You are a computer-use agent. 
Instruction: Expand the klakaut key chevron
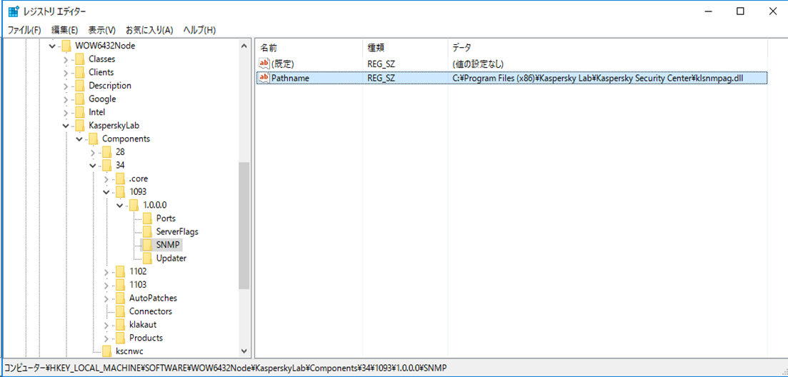(106, 325)
